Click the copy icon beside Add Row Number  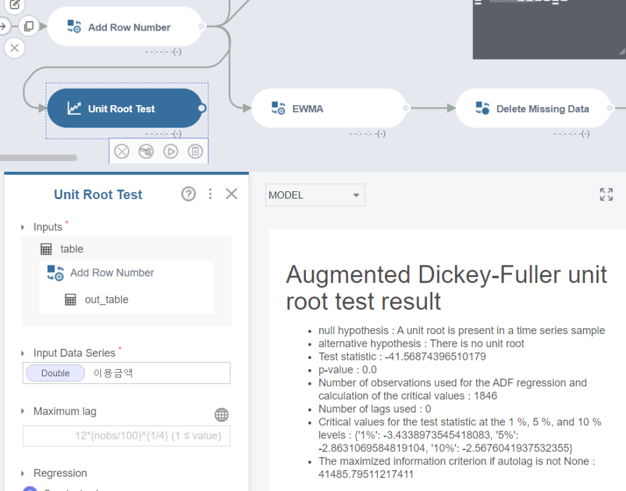pos(29,27)
